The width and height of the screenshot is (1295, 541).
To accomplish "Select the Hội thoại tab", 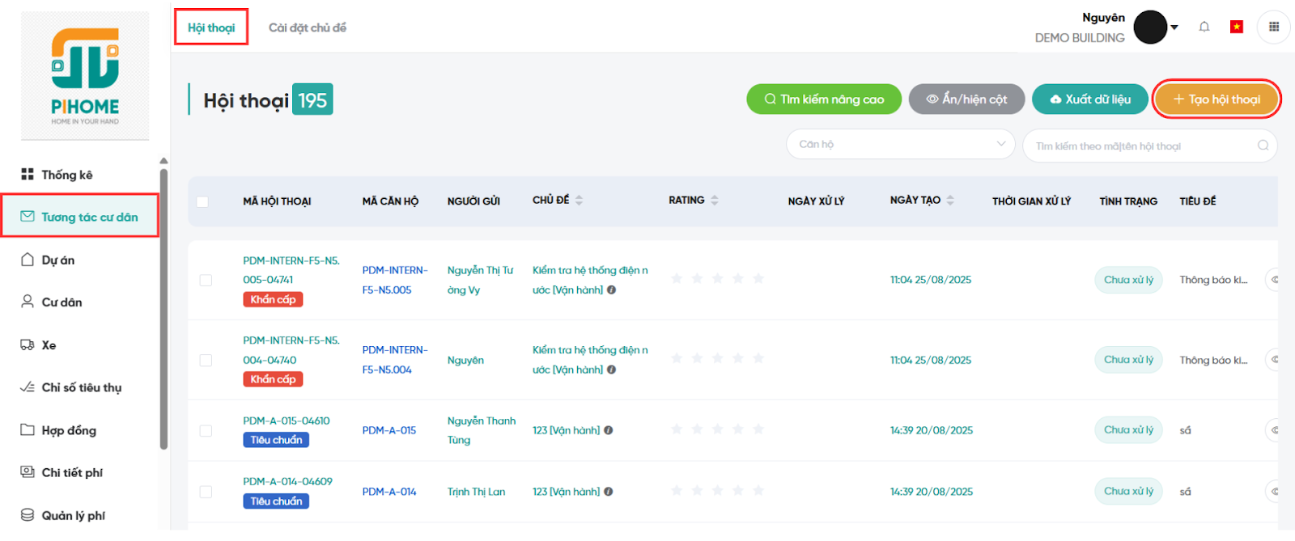I will [x=211, y=27].
